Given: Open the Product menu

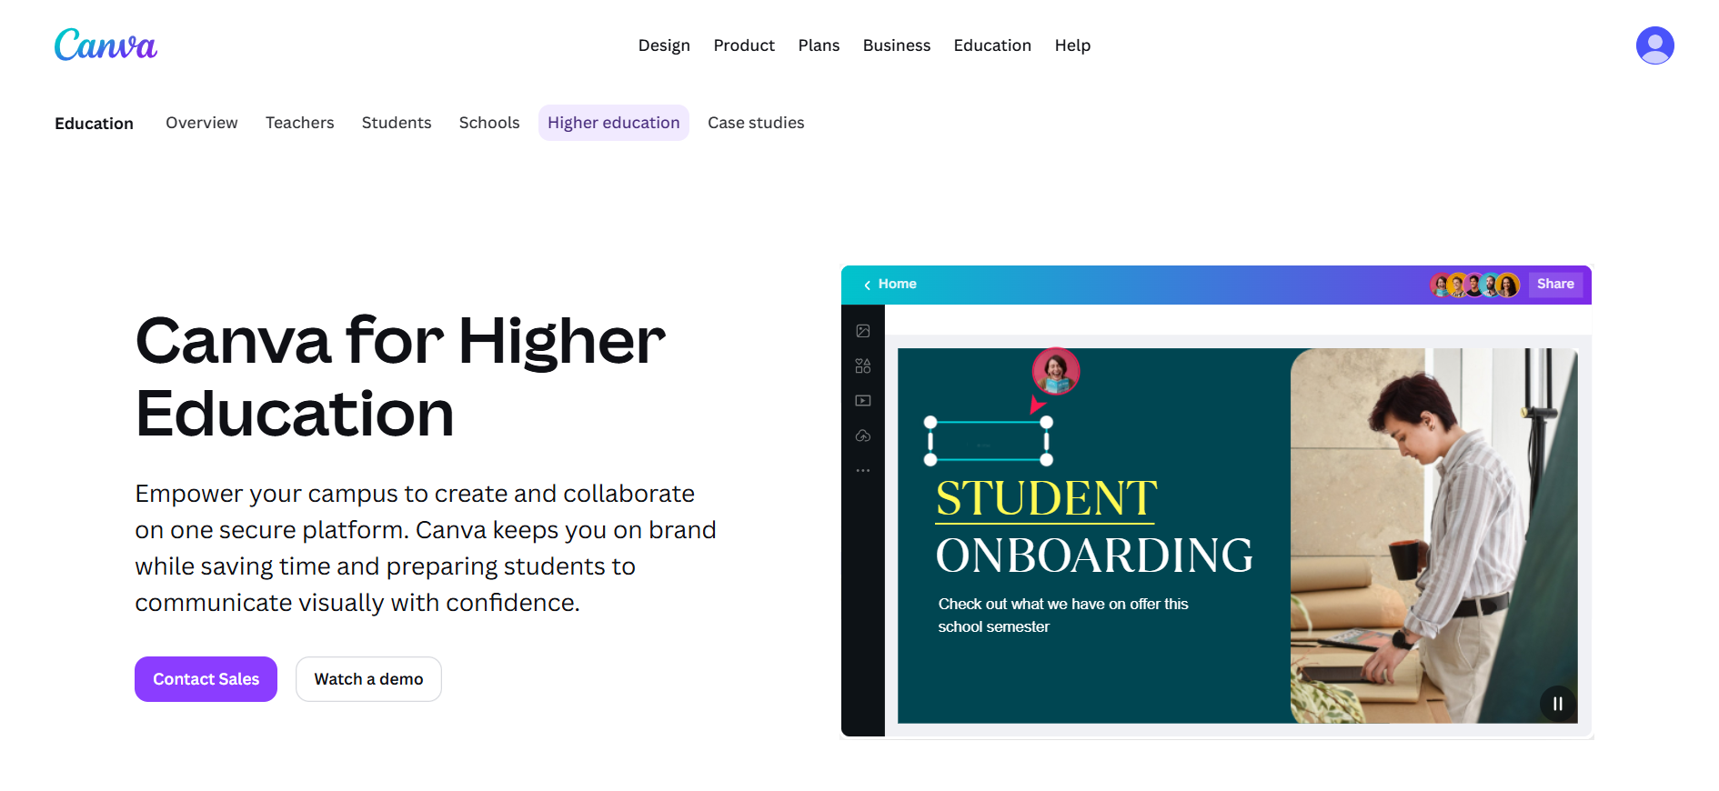Looking at the screenshot, I should click(744, 45).
